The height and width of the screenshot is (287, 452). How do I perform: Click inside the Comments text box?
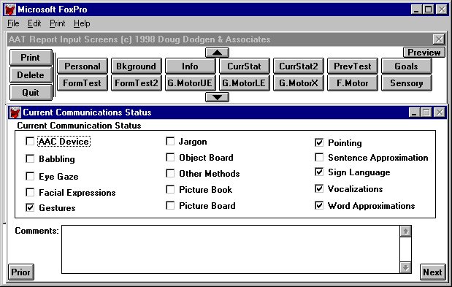231,250
